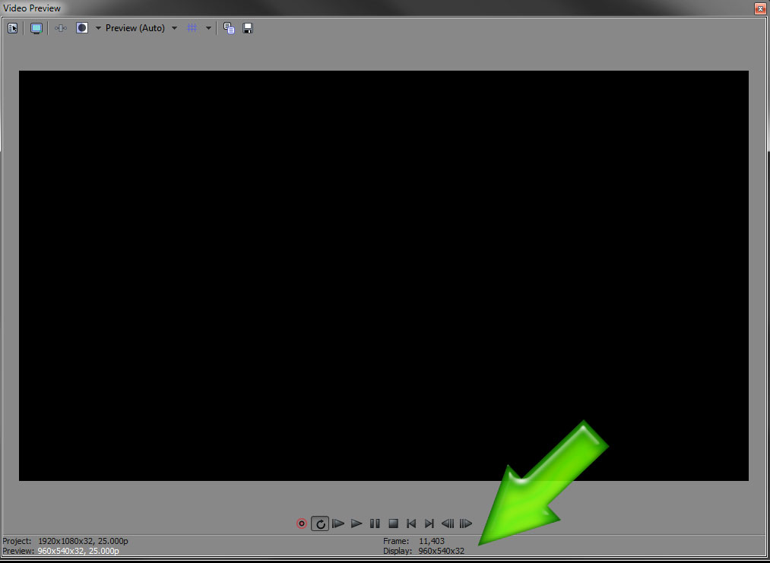Screen dimensions: 770x563
Task: Jump to the end of the project
Action: 429,523
